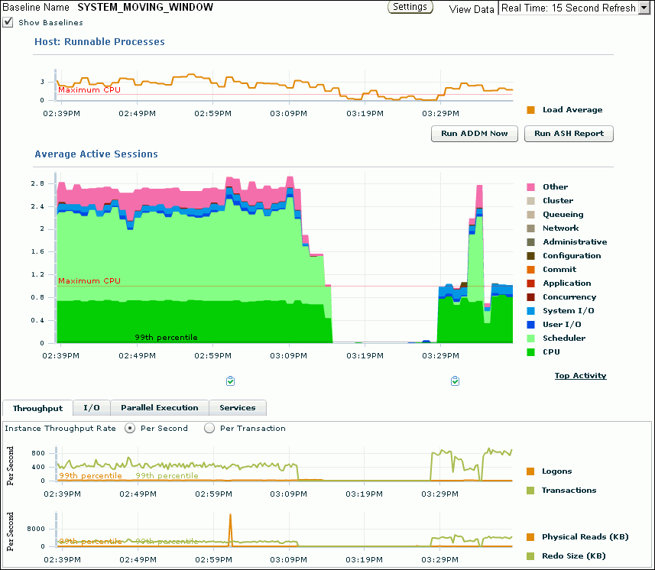Open the Top Activity link
The width and height of the screenshot is (655, 570).
[580, 375]
